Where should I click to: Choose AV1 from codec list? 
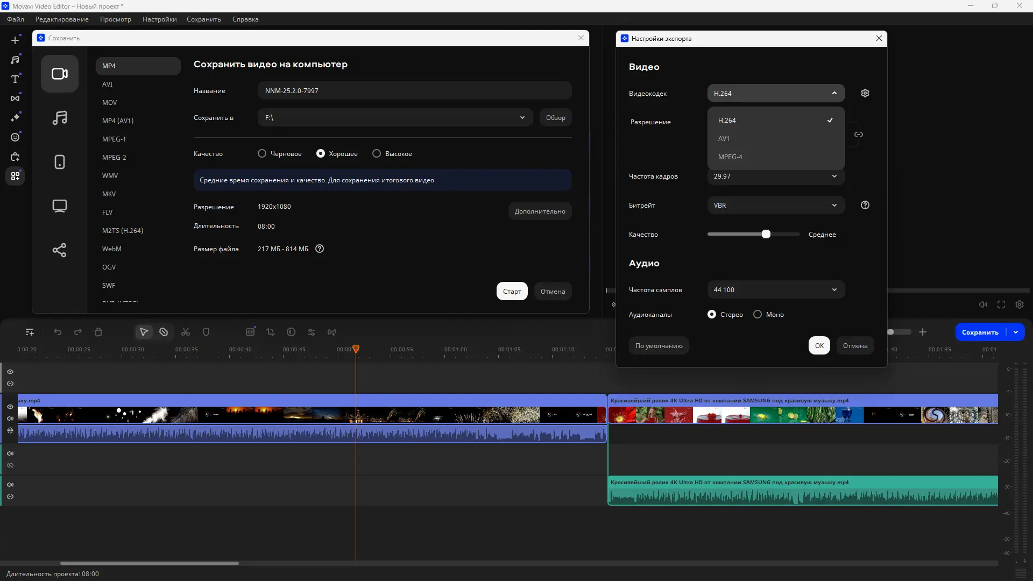click(x=724, y=138)
